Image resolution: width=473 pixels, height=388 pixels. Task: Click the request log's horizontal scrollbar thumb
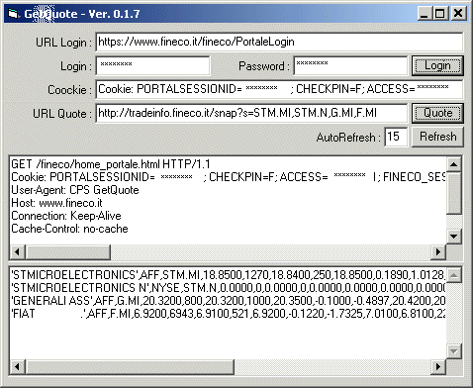68,252
